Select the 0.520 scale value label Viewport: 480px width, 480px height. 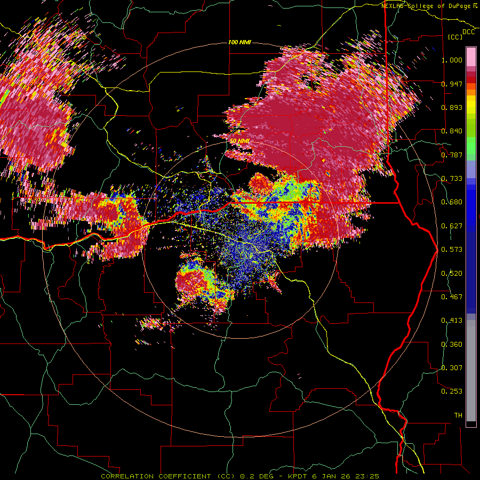452,274
